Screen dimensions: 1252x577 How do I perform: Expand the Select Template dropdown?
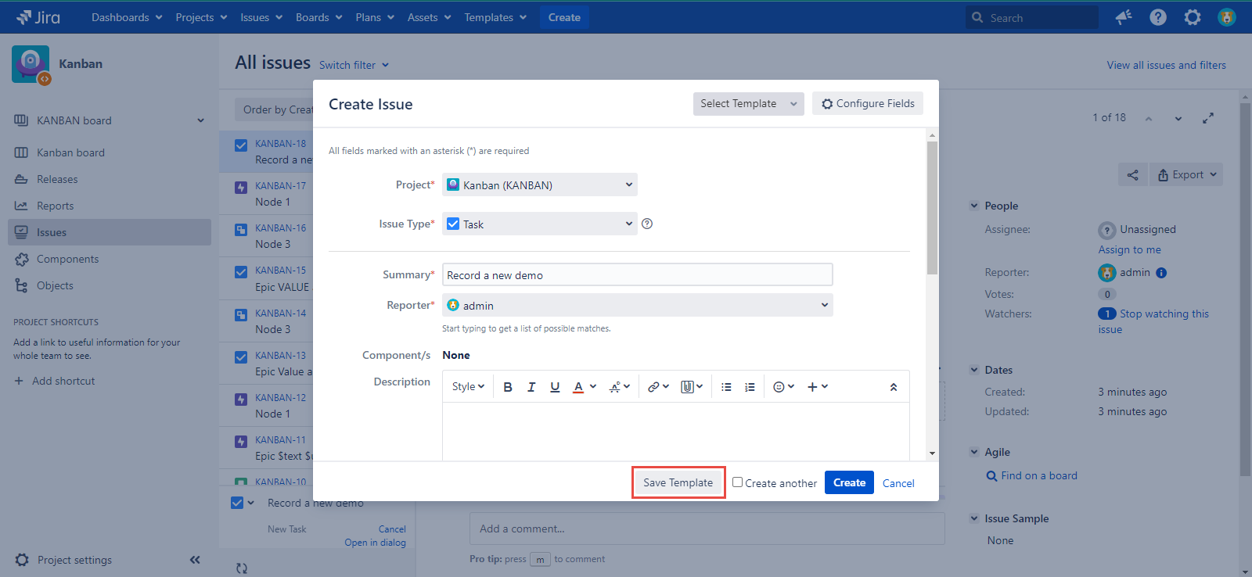[x=748, y=103]
